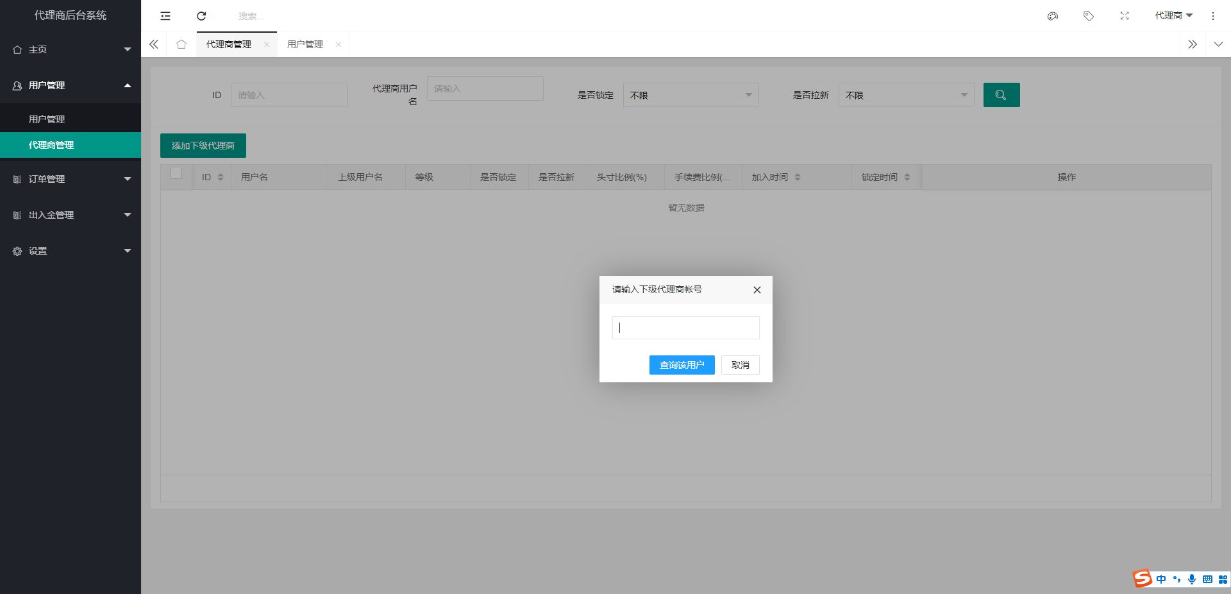Image resolution: width=1231 pixels, height=594 pixels.
Task: Click the tag note icon in header
Action: [x=1088, y=16]
